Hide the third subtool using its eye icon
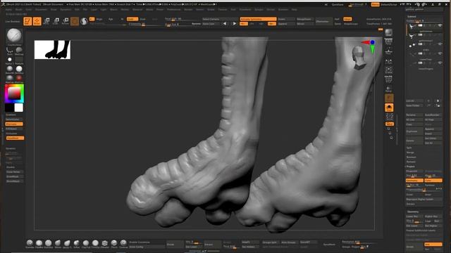The width and height of the screenshot is (451, 253). pos(440,44)
